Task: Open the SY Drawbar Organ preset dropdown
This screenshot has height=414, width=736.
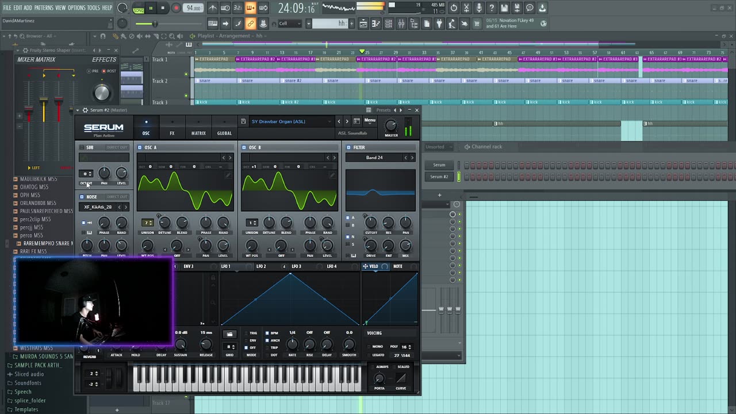Action: click(x=291, y=121)
